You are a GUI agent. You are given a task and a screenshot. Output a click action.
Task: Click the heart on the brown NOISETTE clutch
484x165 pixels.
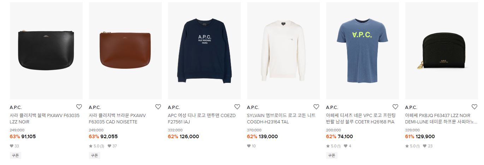pos(158,107)
